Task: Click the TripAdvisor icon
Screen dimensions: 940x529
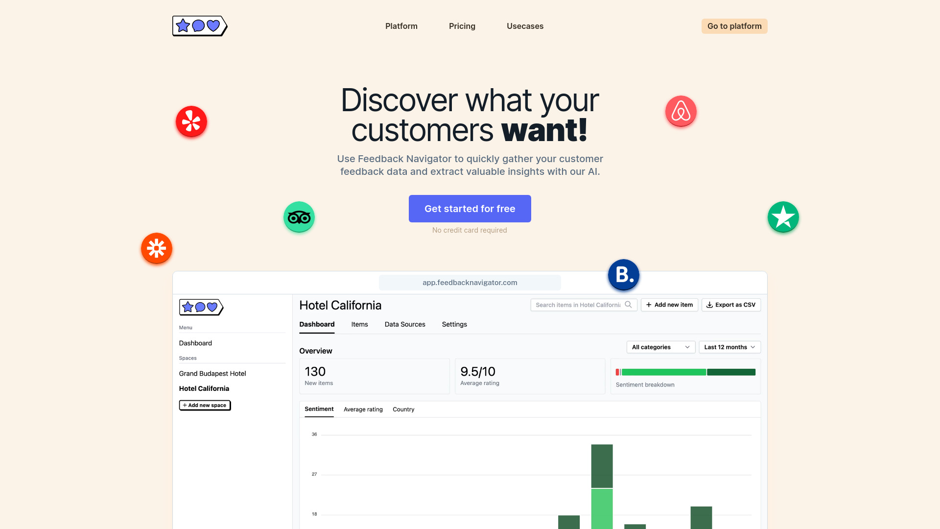Action: coord(299,217)
